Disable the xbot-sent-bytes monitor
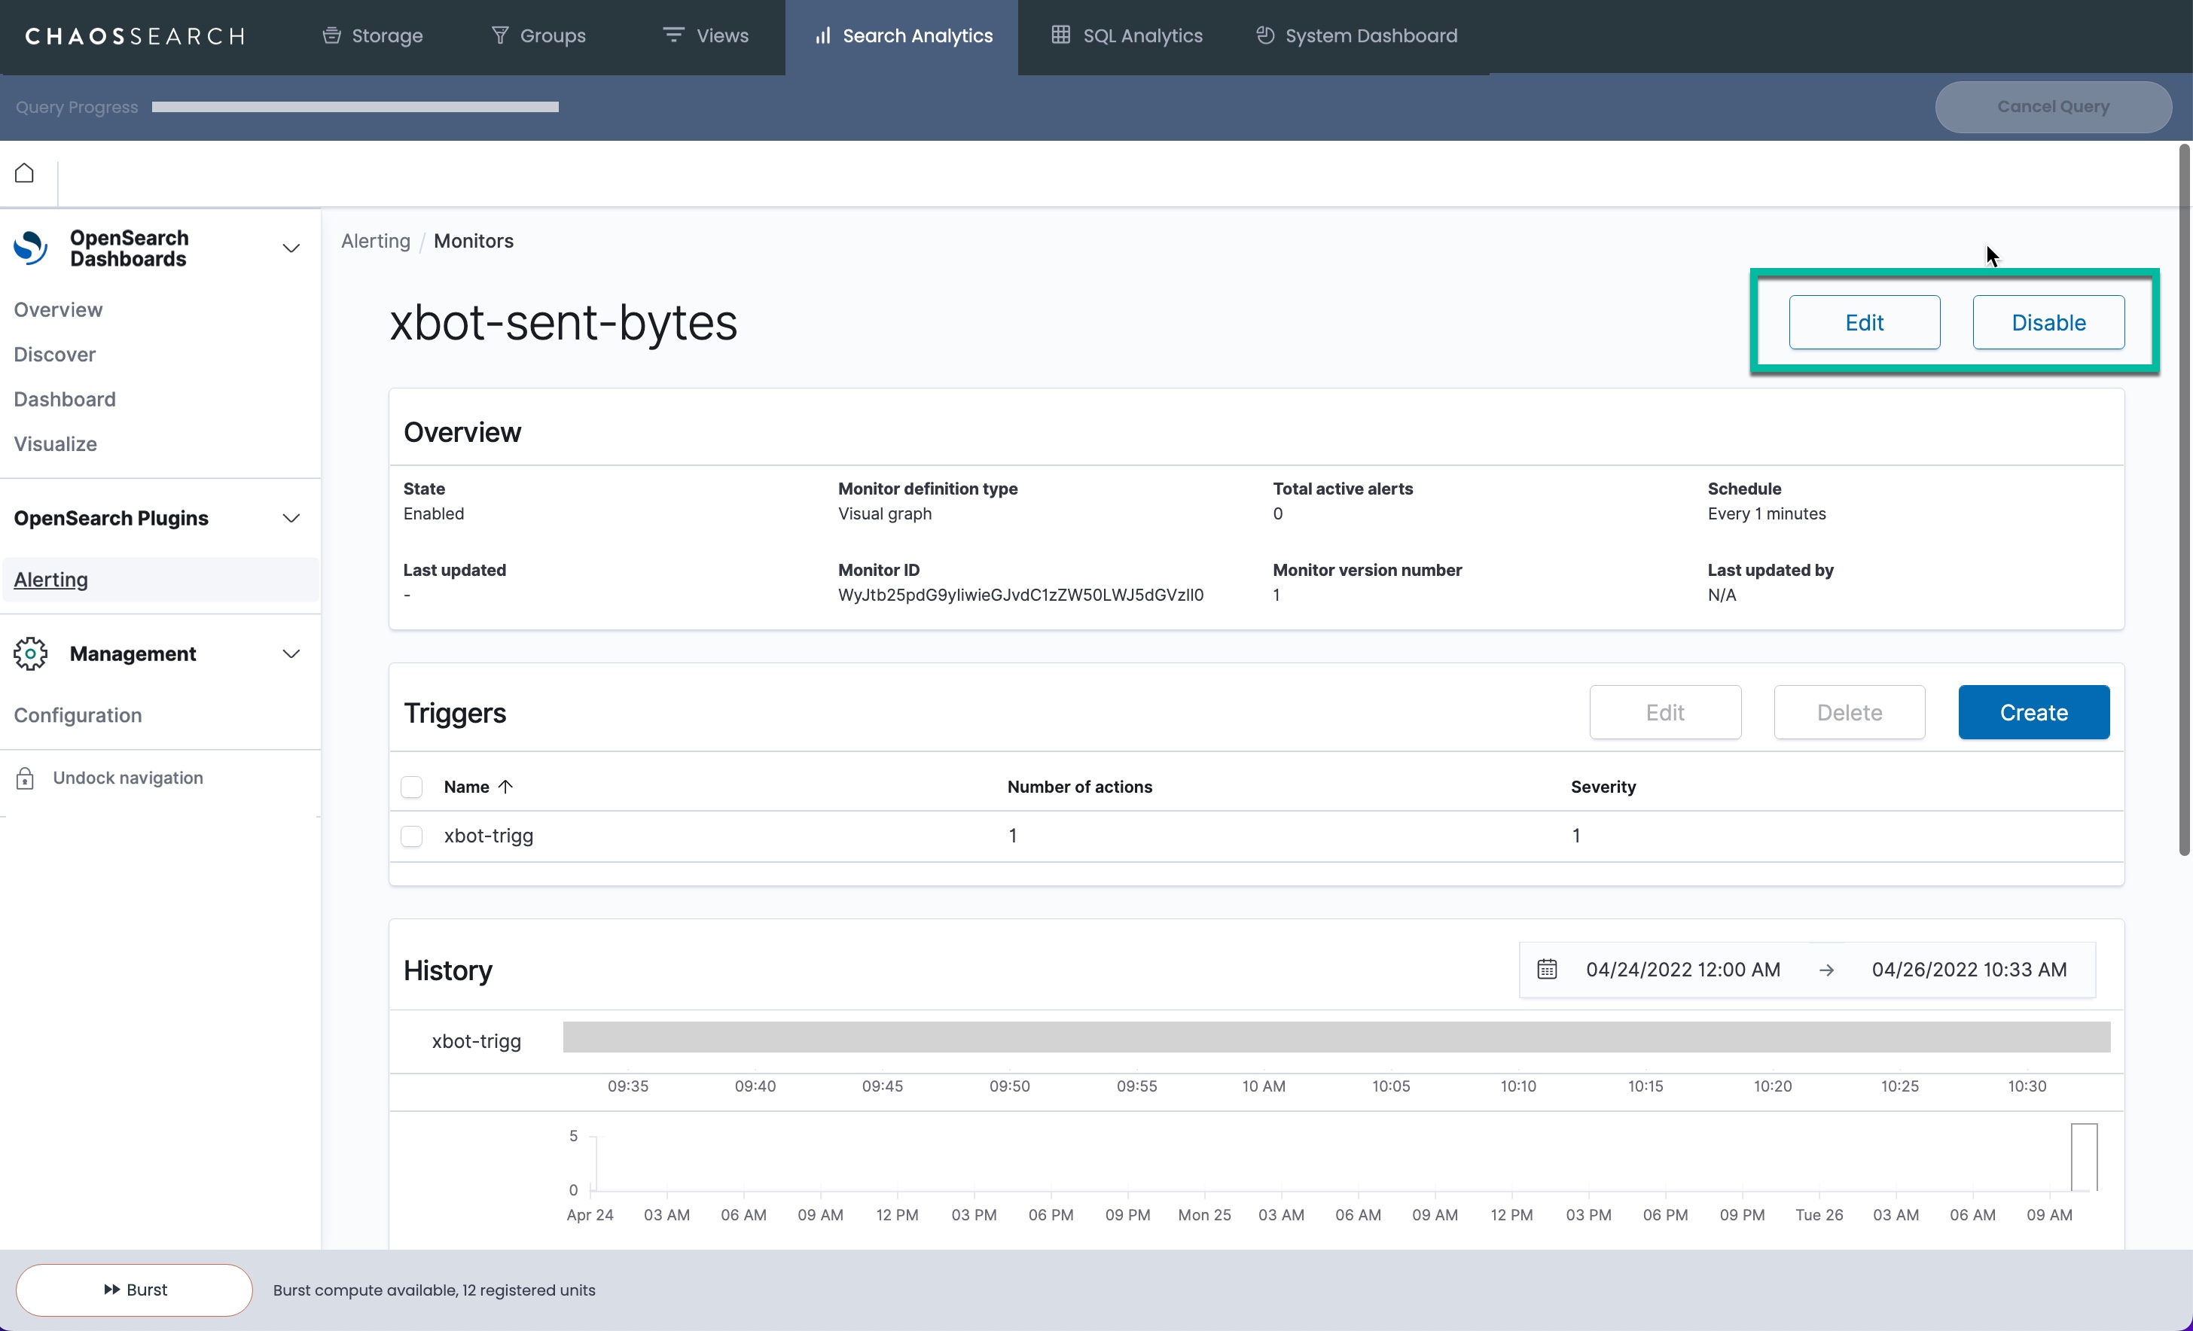2193x1331 pixels. pos(2048,323)
